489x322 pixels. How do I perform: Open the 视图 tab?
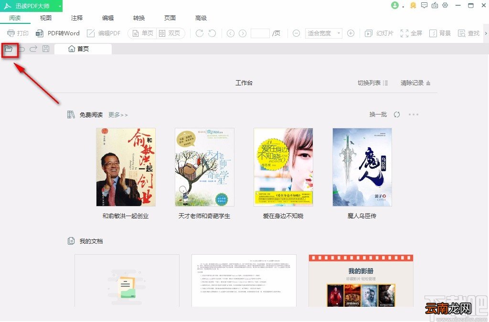(46, 18)
